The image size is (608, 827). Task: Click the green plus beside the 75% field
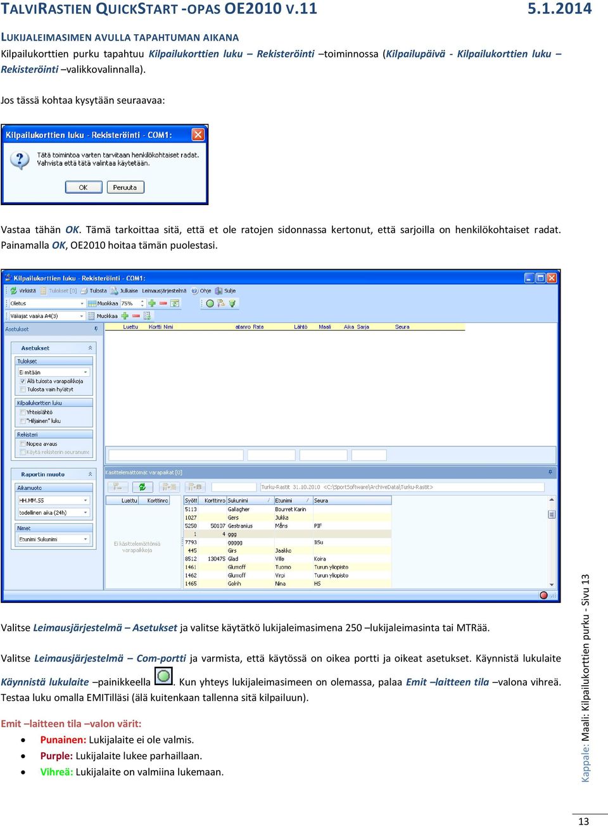click(x=152, y=303)
